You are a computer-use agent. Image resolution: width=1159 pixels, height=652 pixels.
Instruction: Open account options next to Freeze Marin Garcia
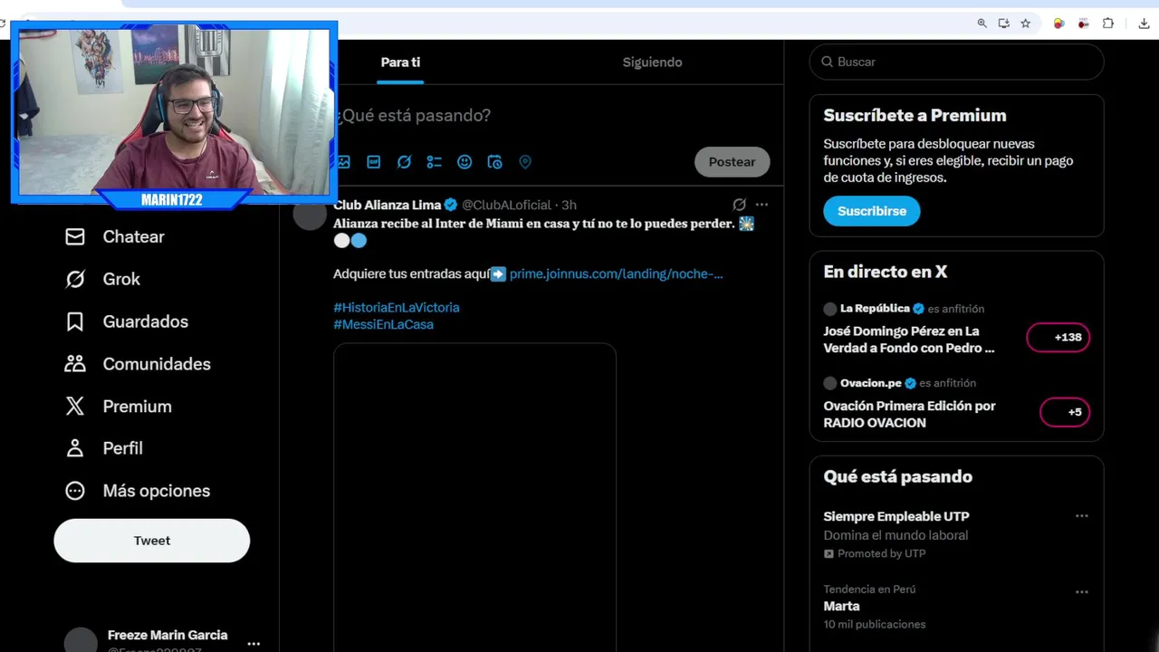(x=254, y=643)
